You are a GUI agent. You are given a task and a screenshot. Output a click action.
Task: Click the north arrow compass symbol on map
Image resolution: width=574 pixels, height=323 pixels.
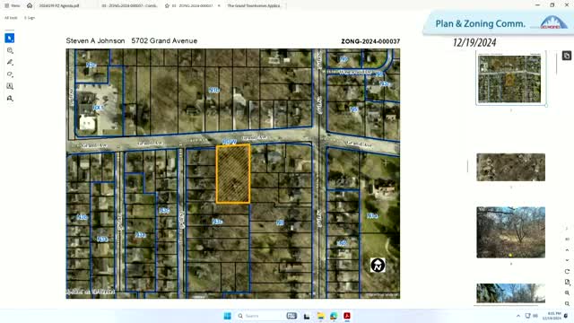pyautogui.click(x=378, y=265)
